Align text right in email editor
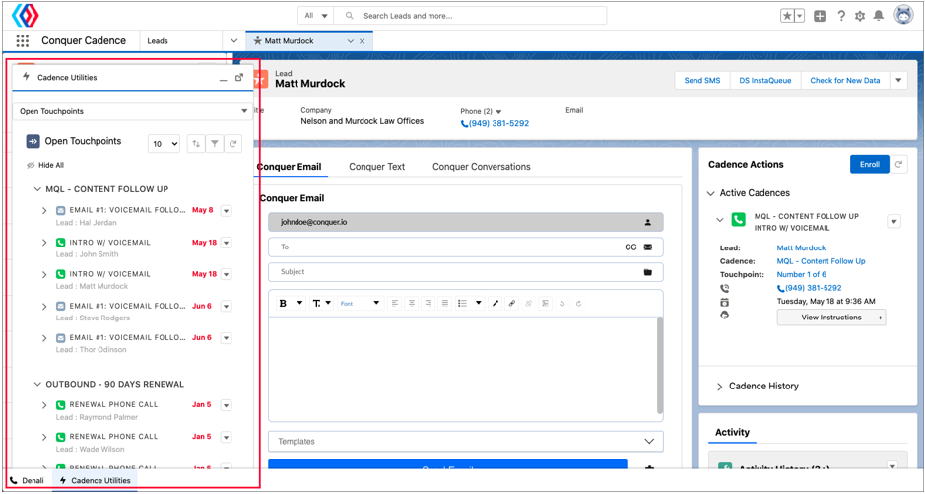Image resolution: width=925 pixels, height=494 pixels. tap(429, 303)
